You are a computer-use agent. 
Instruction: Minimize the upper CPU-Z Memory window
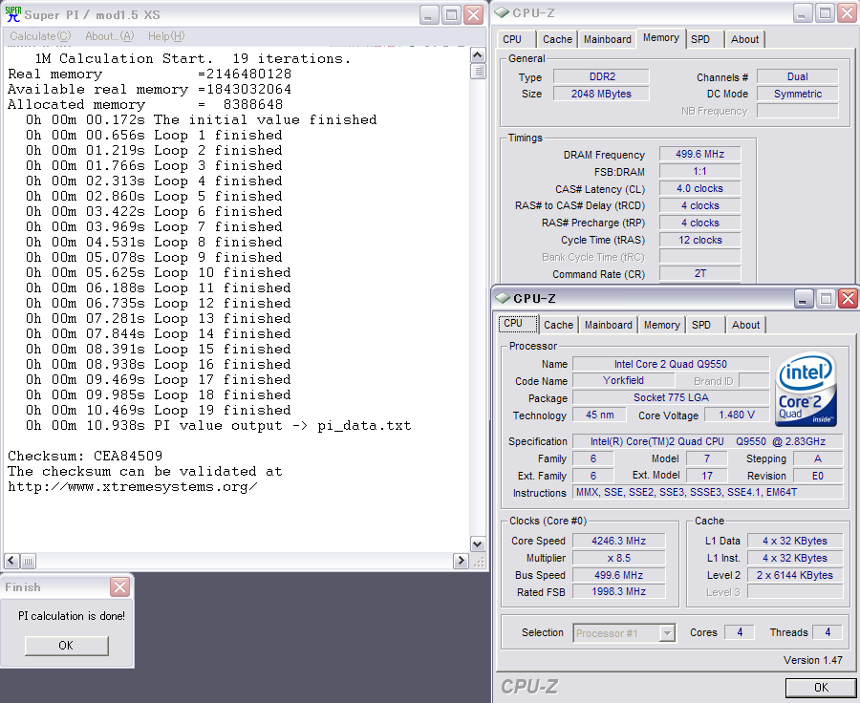click(x=803, y=13)
